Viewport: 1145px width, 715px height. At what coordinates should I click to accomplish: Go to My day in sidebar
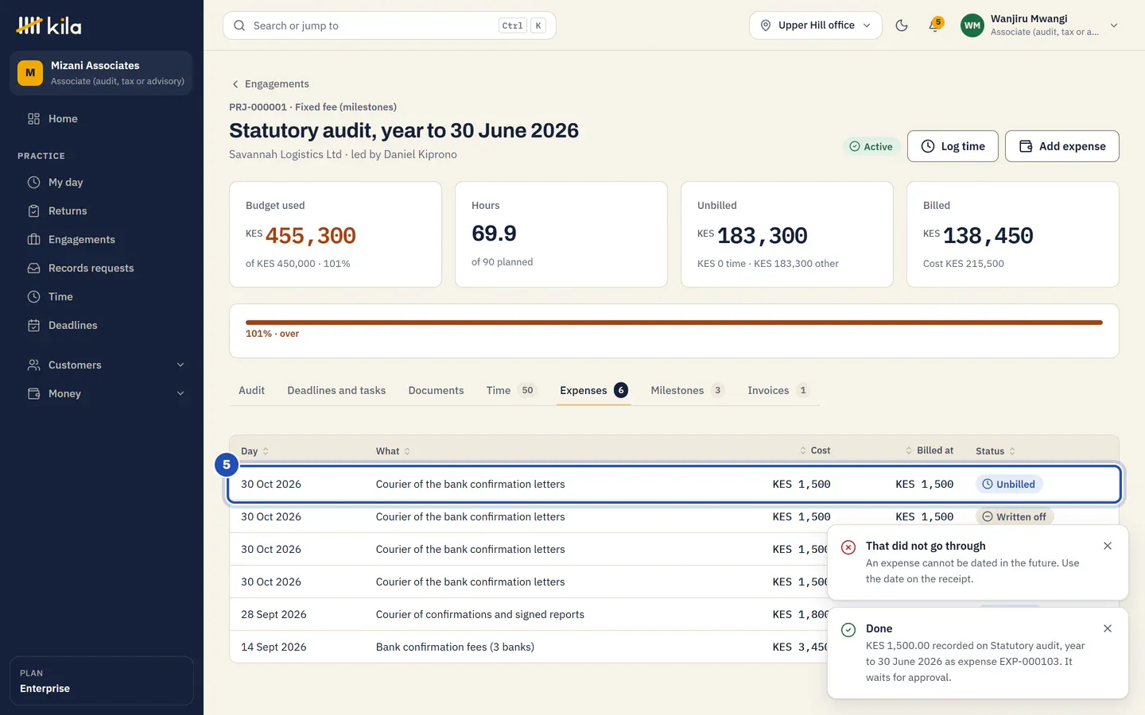(x=102, y=182)
